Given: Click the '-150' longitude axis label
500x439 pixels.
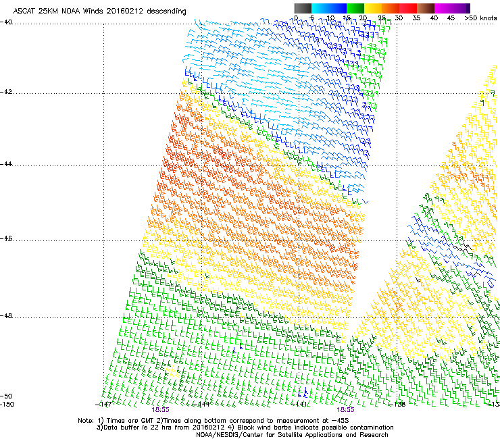Looking at the screenshot, I should point(7,405).
